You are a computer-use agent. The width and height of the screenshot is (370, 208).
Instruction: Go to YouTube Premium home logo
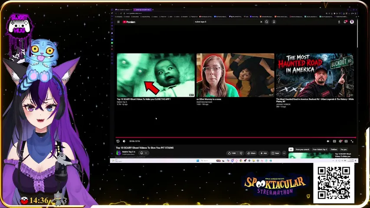coord(129,22)
